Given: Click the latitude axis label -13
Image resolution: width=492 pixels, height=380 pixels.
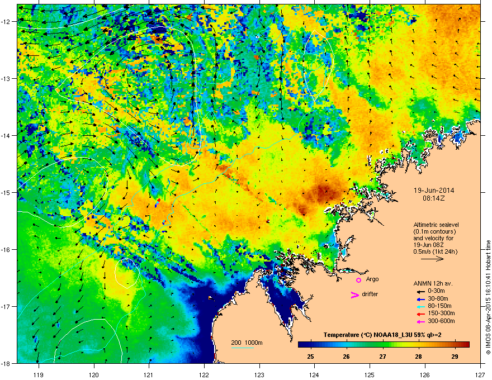Looking at the screenshot, I should tap(6, 79).
